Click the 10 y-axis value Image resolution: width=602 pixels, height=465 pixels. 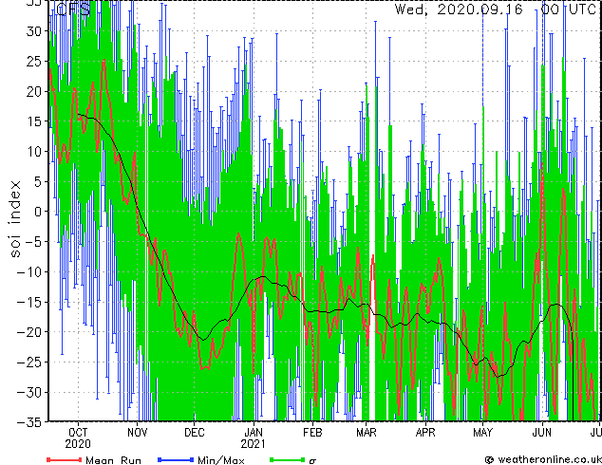coord(33,152)
